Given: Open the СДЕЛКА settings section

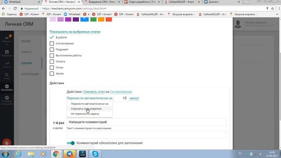Looking at the screenshot, I should tap(26, 63).
